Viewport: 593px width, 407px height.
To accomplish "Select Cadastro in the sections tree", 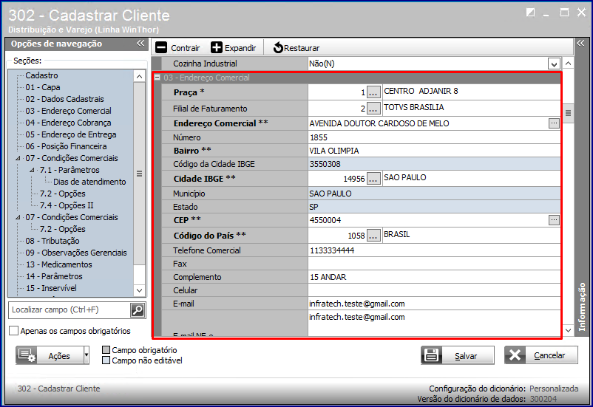I will (x=41, y=75).
